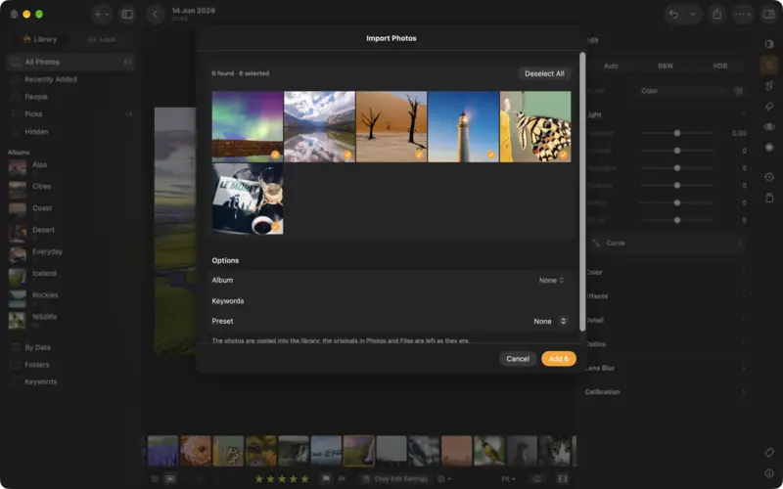
Task: Uncheck the butterfly photo checkmark
Action: pyautogui.click(x=564, y=155)
